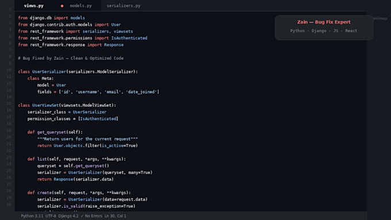Click 'Python' in the skills card
Screen dimensions: 391x220
click(297, 30)
